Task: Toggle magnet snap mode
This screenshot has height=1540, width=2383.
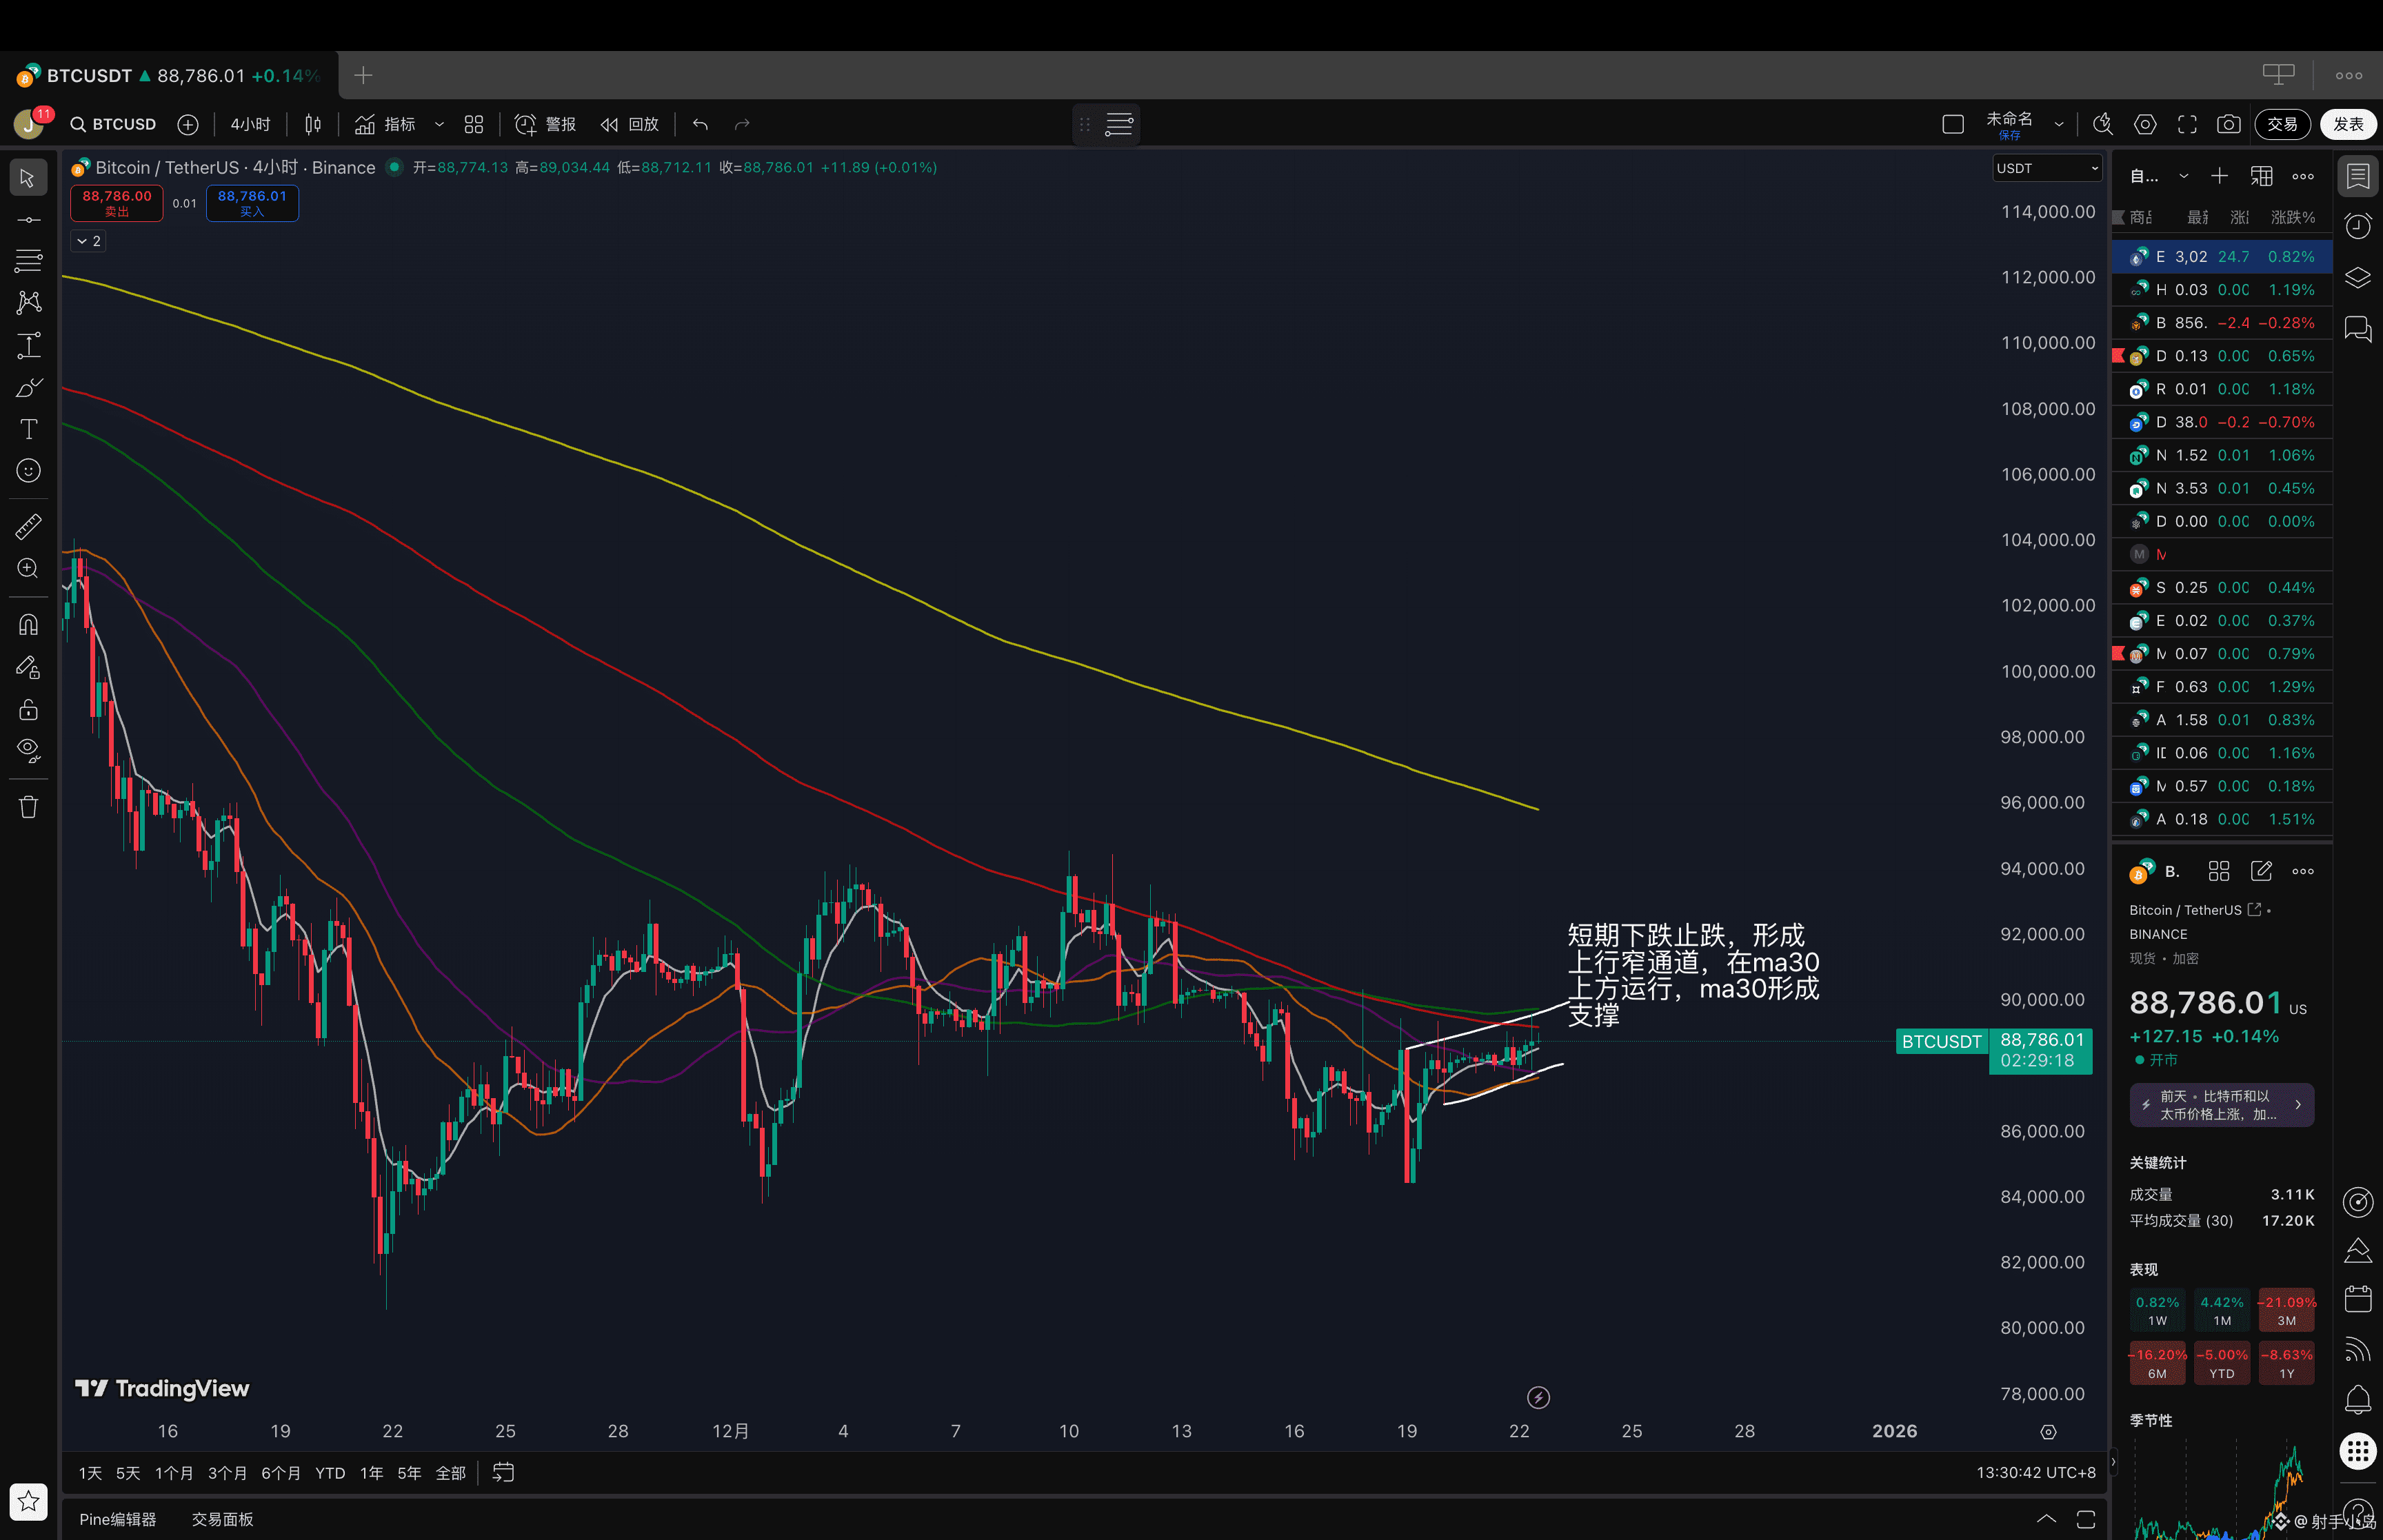Action: [28, 625]
